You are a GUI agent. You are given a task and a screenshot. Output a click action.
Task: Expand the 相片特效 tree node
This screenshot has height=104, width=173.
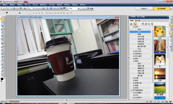(x=134, y=51)
